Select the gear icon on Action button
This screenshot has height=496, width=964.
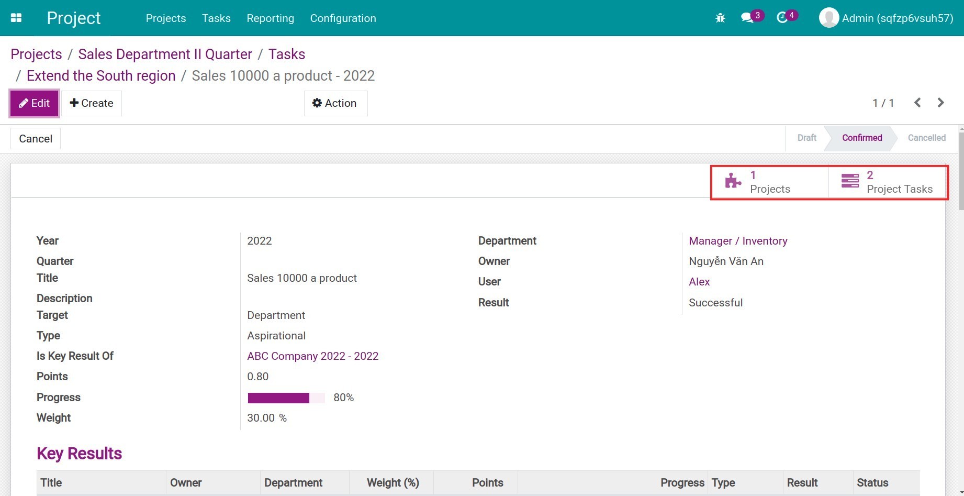coord(317,103)
